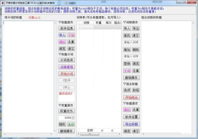The height and width of the screenshot is (139, 198).
Task: Click the red 开始分词 button
Action: click(x=67, y=74)
